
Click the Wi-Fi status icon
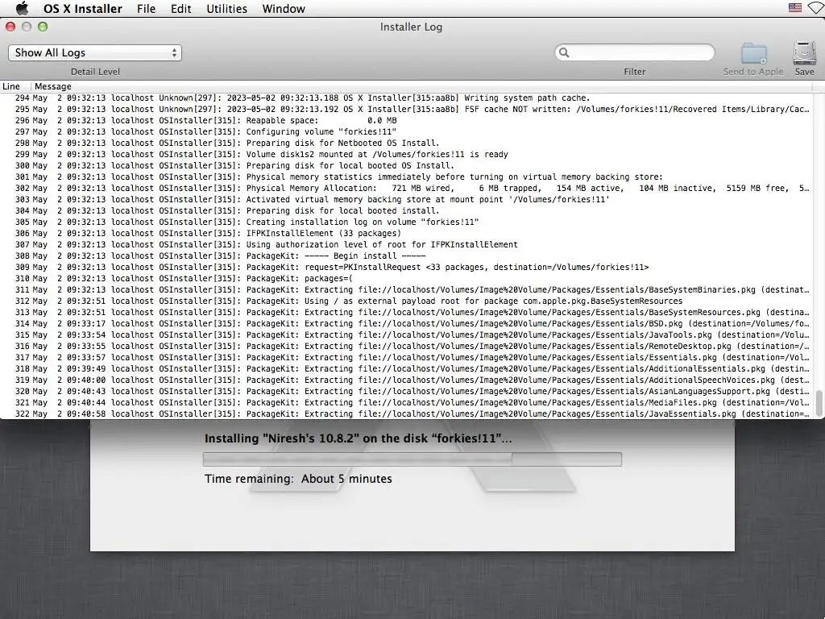coord(817,8)
